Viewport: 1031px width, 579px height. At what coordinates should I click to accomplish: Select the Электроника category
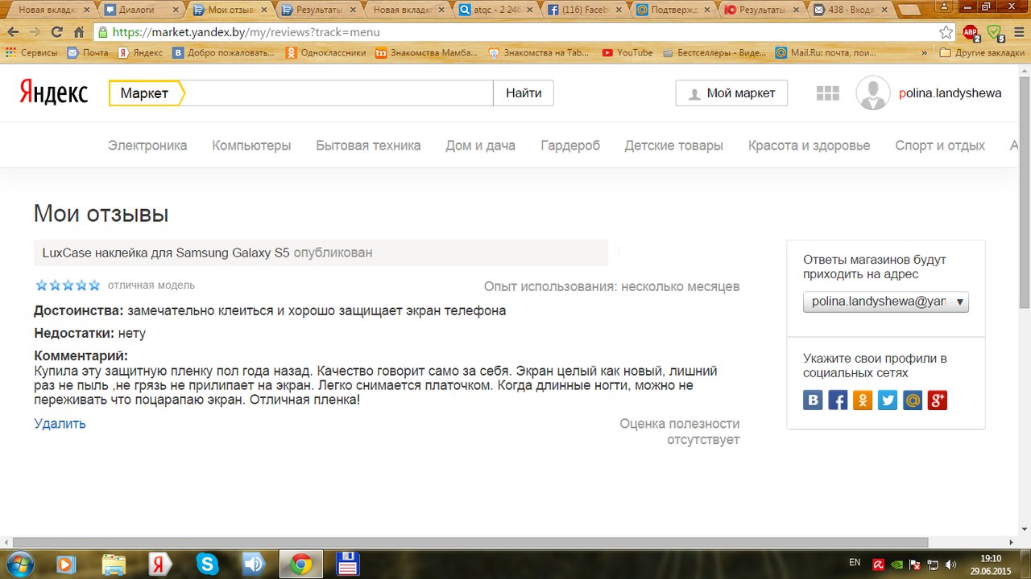point(147,146)
